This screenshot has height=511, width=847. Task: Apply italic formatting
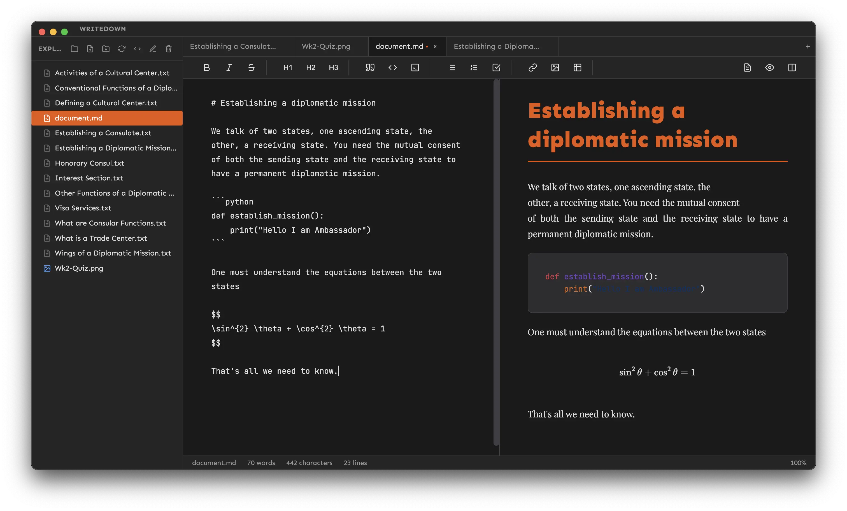[x=229, y=68]
